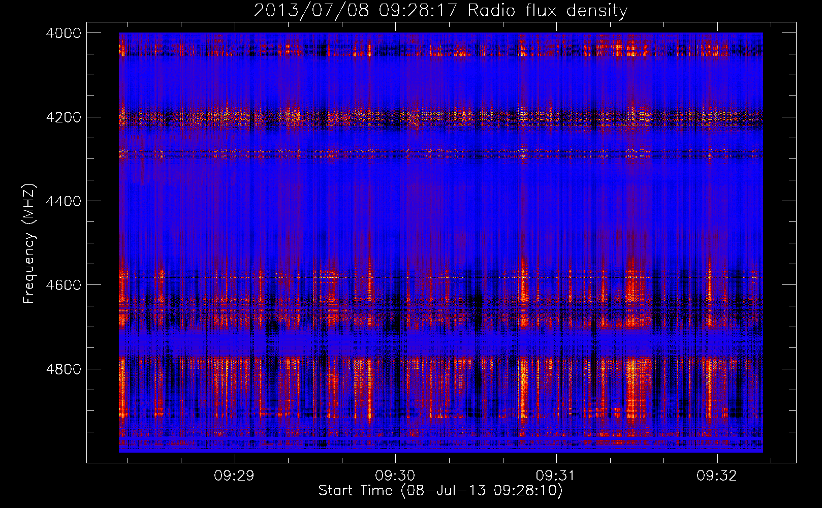Click the 09:29 time axis label
The image size is (822, 508).
234,476
